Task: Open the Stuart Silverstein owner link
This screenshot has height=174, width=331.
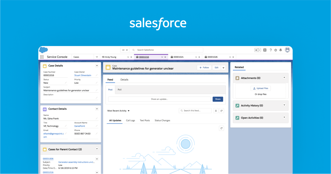Action: [x=83, y=75]
